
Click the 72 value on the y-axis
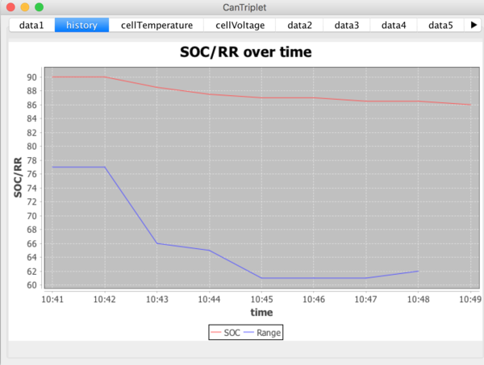click(x=31, y=202)
